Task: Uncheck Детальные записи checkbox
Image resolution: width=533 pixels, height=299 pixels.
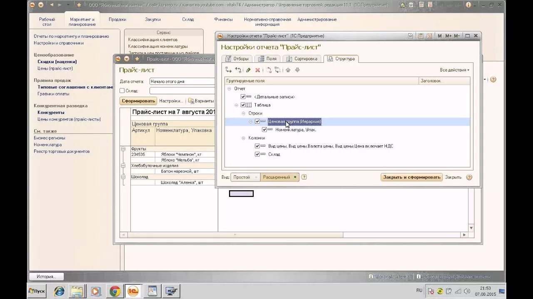Action: [243, 97]
